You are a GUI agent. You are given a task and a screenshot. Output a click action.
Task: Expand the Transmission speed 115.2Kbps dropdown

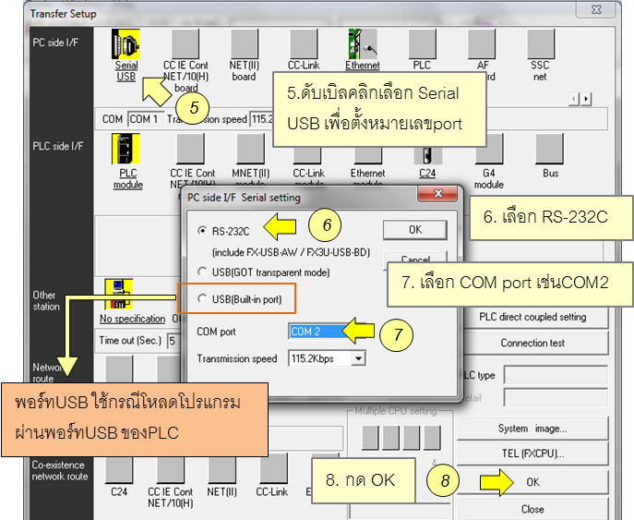(358, 358)
